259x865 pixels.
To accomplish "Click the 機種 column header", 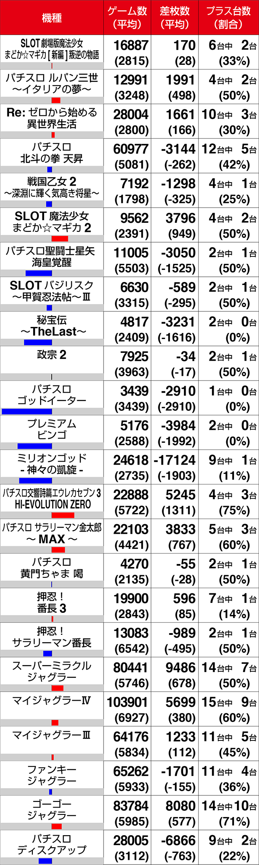I will [x=52, y=18].
